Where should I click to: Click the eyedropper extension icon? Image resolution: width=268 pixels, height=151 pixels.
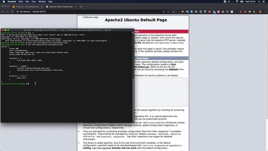click(x=173, y=12)
